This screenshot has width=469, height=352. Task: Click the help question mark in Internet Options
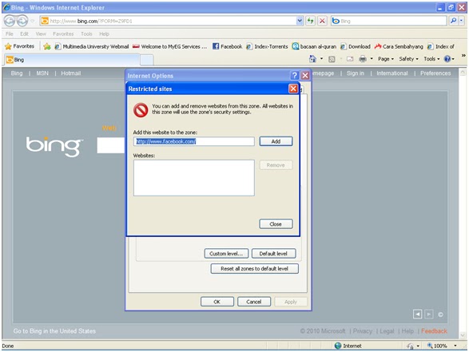point(294,75)
